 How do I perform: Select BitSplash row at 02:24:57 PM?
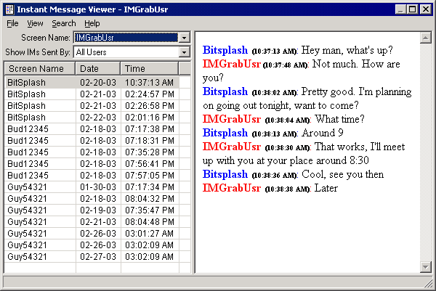coord(92,94)
